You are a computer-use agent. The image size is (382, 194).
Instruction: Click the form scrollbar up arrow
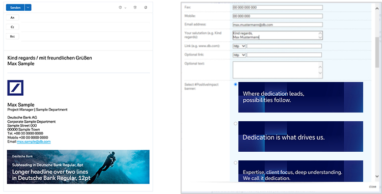click(x=377, y=9)
